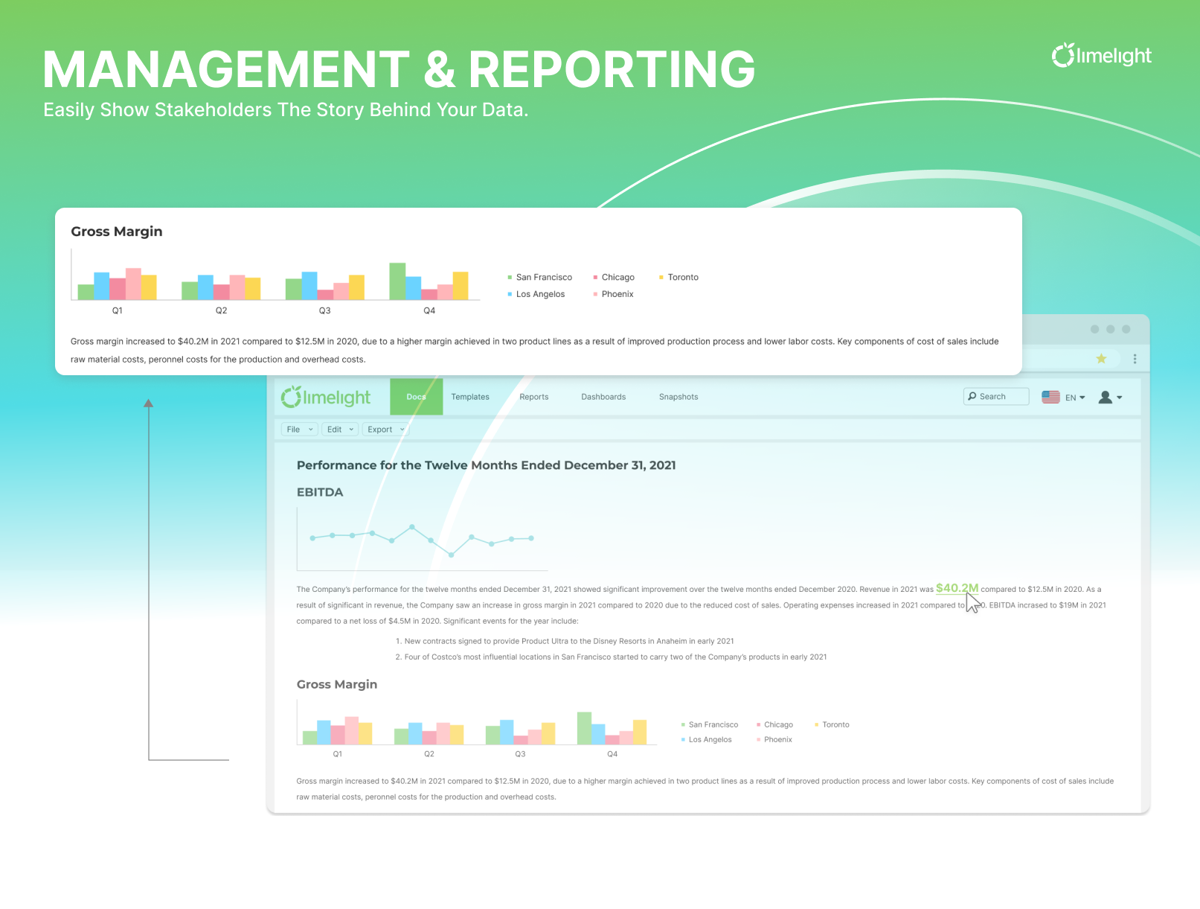Click the Phoenix legend entry in the callout card

click(x=613, y=294)
